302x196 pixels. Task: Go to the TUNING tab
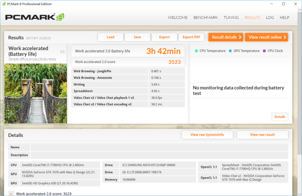(231, 17)
